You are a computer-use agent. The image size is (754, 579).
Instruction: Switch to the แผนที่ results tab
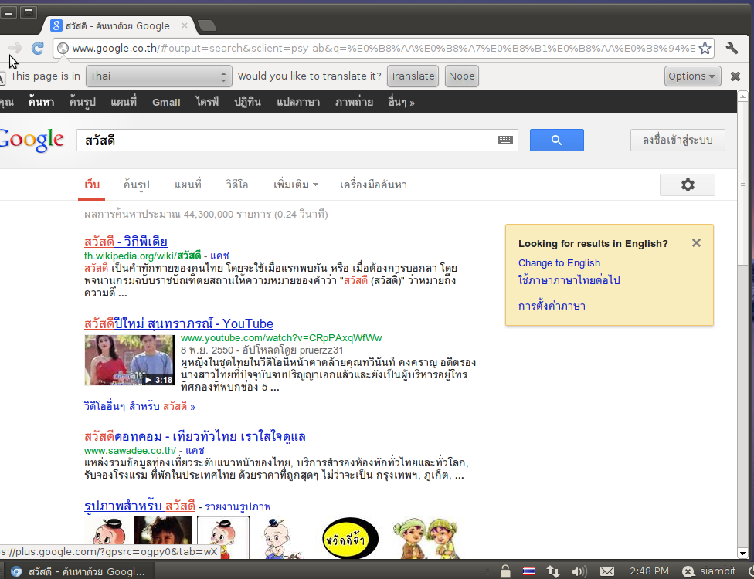point(188,185)
